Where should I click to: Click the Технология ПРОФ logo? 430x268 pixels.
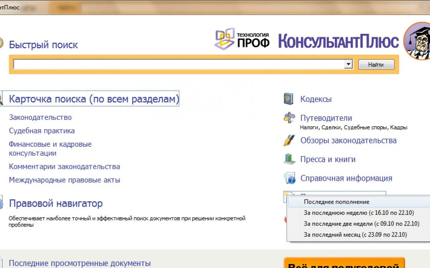tap(242, 39)
